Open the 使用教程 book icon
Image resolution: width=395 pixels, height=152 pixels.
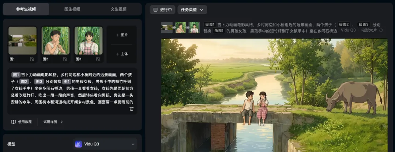[14, 122]
